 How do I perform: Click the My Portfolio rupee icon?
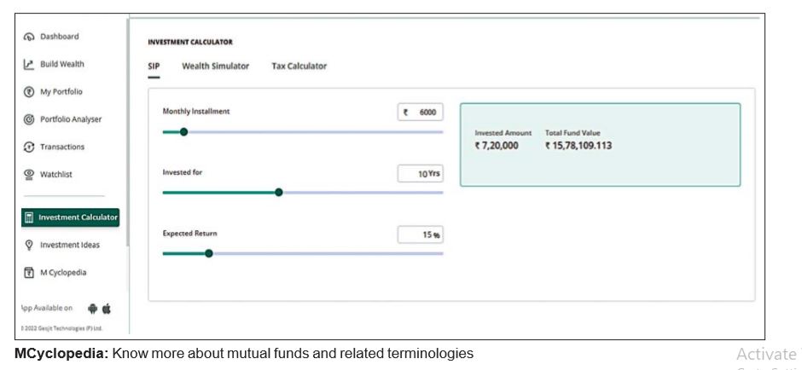tap(29, 92)
